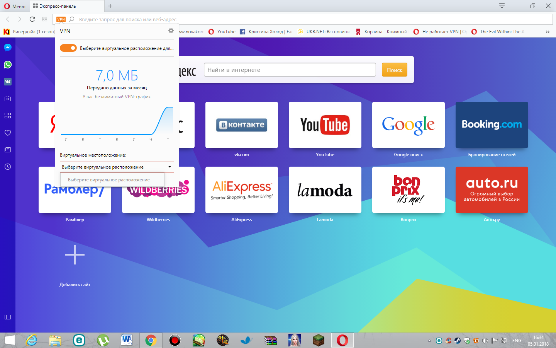Open the Booking.com speed dial tile
Viewport: 556px width, 348px height.
[x=492, y=125]
